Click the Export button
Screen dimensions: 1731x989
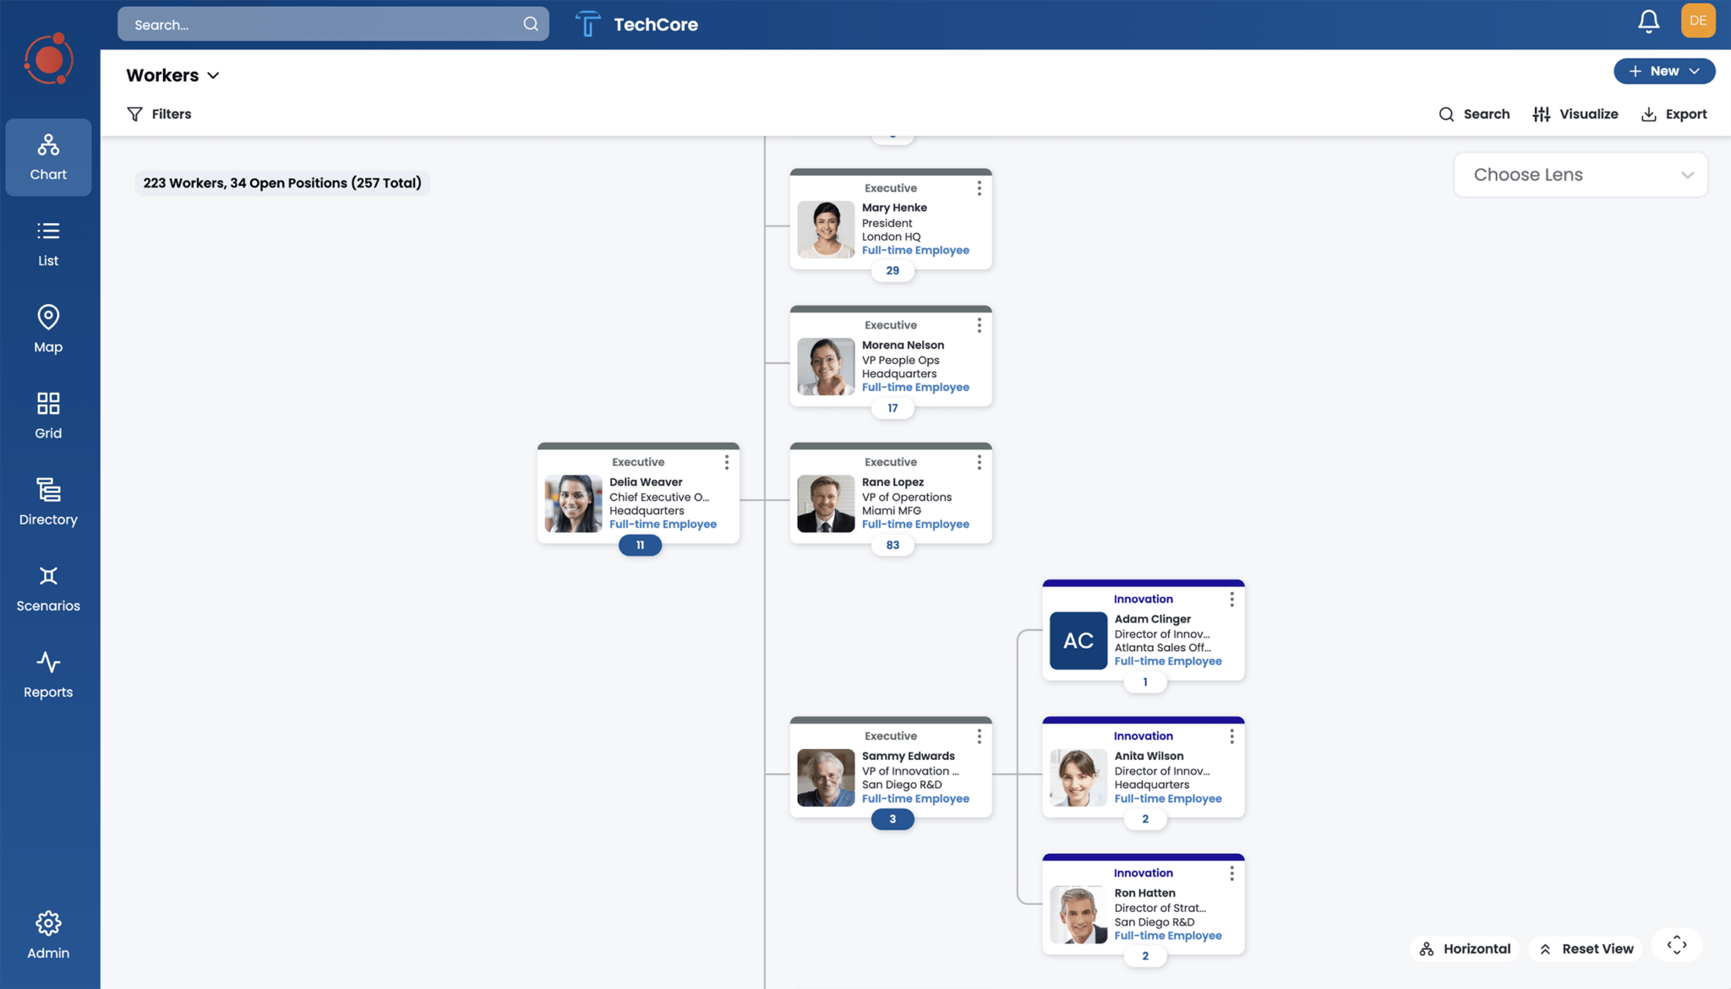click(x=1674, y=114)
